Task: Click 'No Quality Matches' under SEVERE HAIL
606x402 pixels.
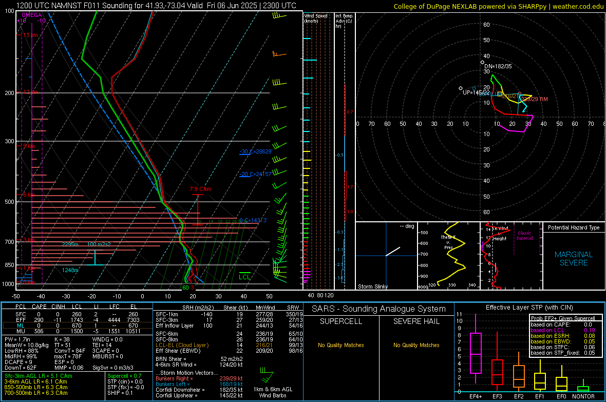Action: click(x=416, y=345)
